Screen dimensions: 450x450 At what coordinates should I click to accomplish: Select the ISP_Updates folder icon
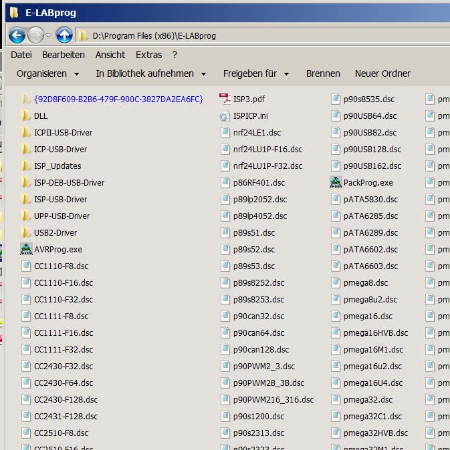point(26,166)
